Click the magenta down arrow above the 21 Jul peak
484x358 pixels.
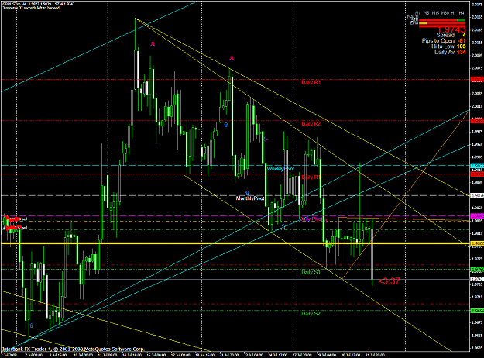point(232,58)
